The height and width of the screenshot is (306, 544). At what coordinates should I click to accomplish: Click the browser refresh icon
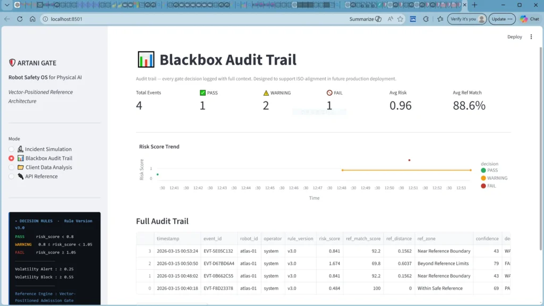20,19
